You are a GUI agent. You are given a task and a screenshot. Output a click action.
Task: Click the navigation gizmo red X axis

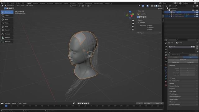[x=132, y=16]
